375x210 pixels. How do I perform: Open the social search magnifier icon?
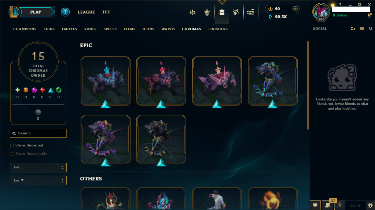tap(371, 28)
